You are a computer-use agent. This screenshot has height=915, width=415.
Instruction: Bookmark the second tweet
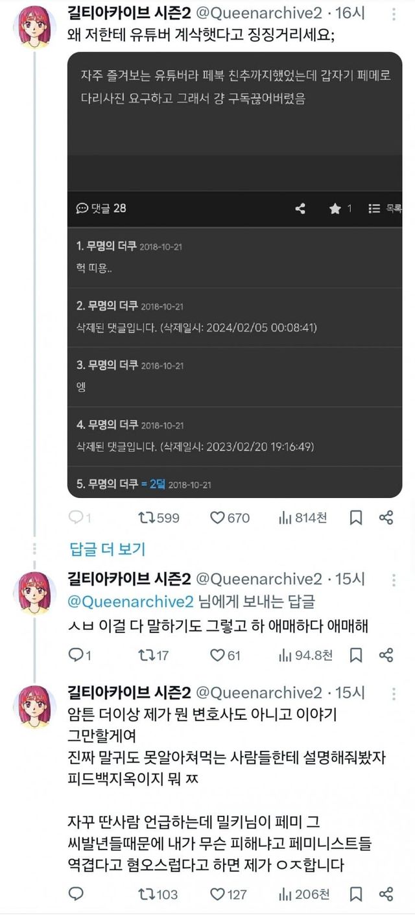[356, 655]
